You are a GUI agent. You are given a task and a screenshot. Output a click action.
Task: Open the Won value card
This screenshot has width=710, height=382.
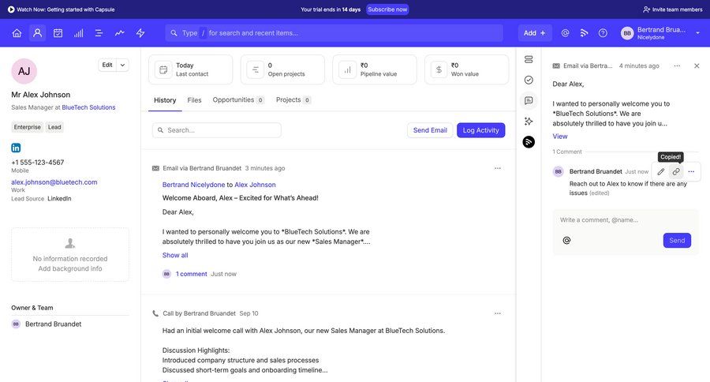(466, 69)
